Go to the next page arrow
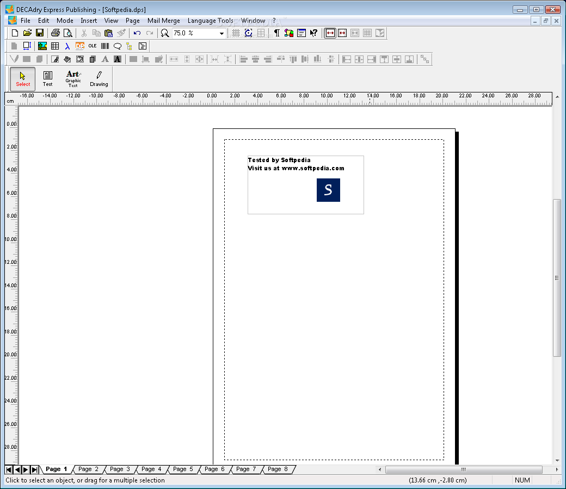 point(26,469)
